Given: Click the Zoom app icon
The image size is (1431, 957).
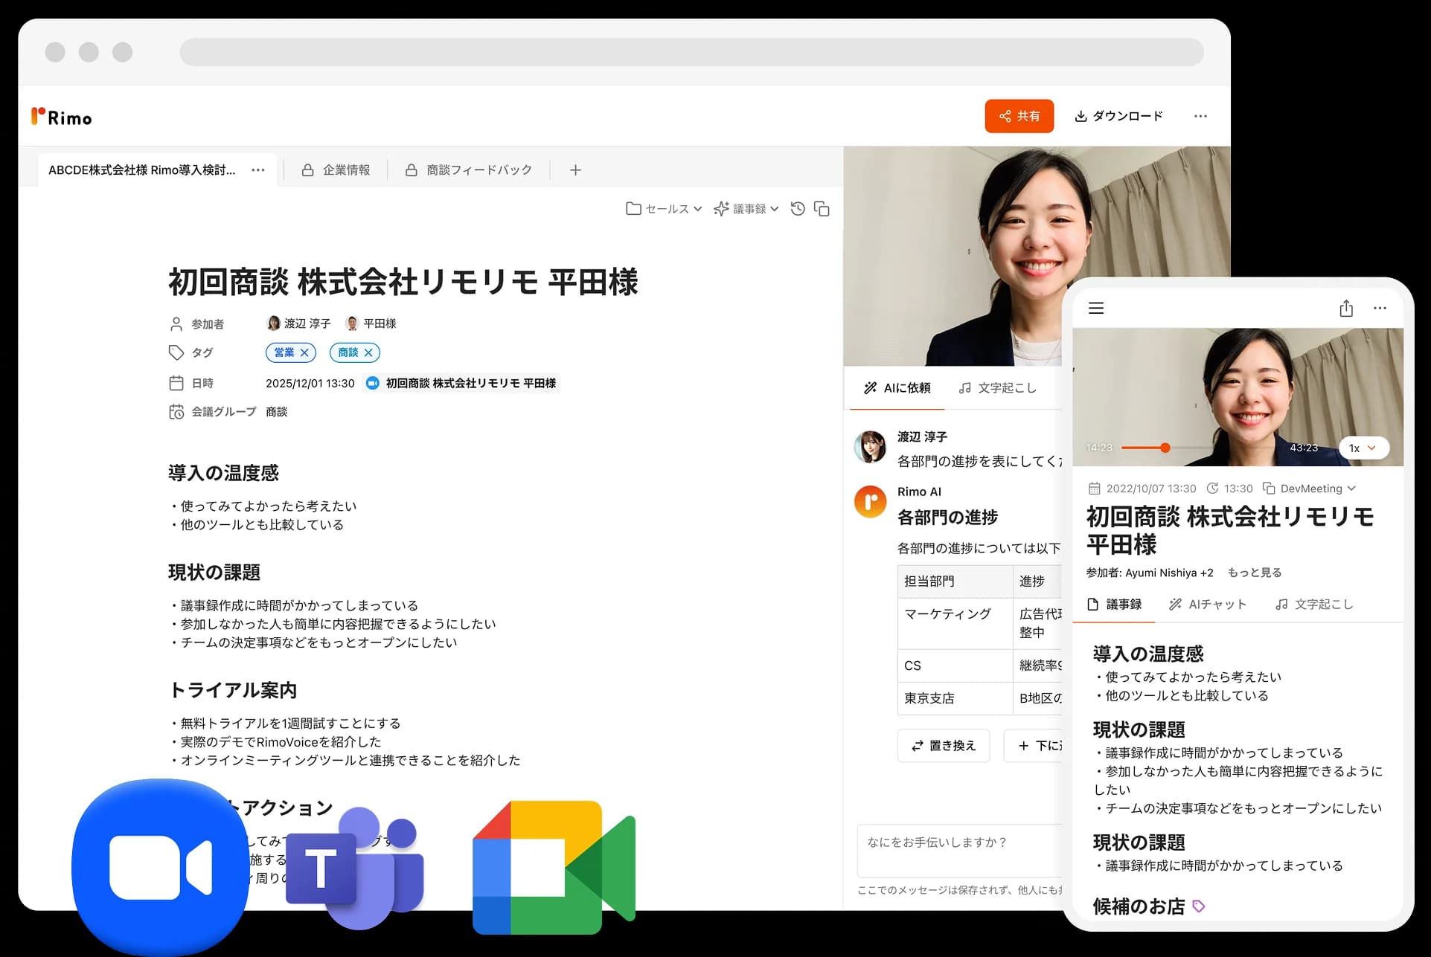Looking at the screenshot, I should click(x=161, y=867).
